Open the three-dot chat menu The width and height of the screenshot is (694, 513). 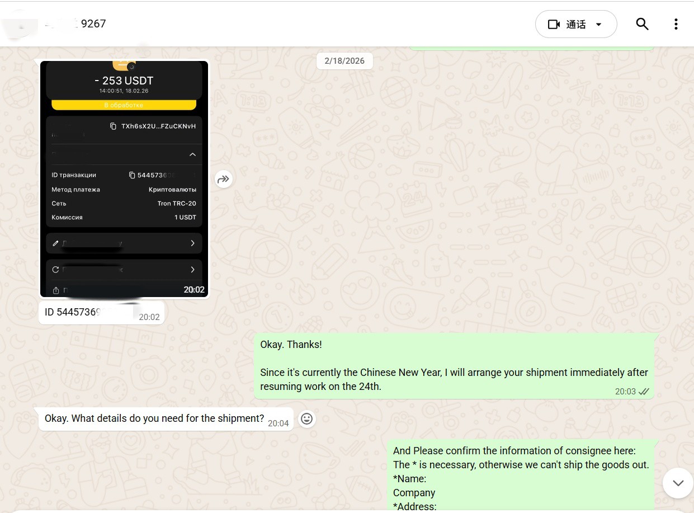tap(676, 24)
